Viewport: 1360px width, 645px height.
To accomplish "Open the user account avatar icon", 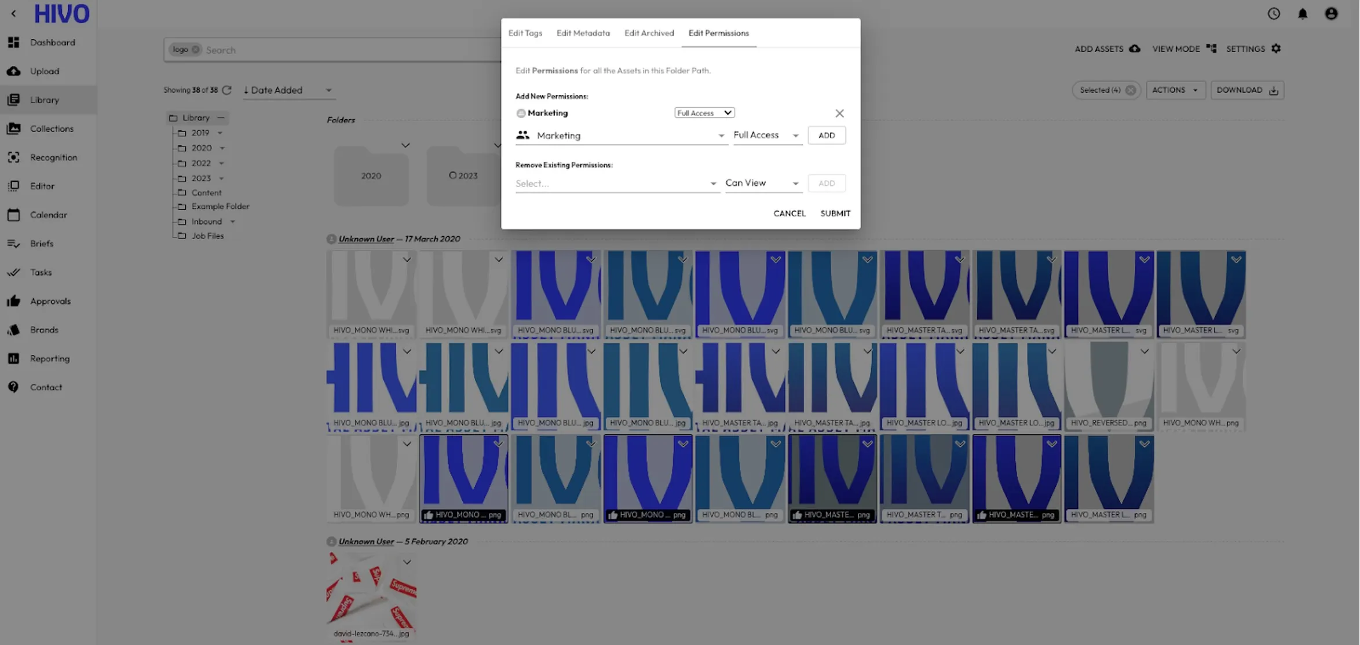I will (1332, 13).
